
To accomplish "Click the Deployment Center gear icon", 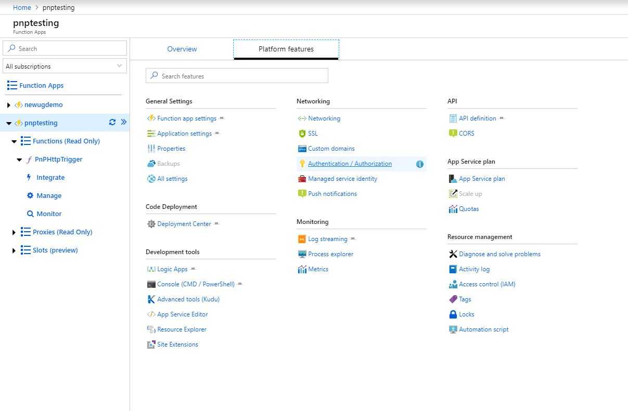I will (x=151, y=224).
